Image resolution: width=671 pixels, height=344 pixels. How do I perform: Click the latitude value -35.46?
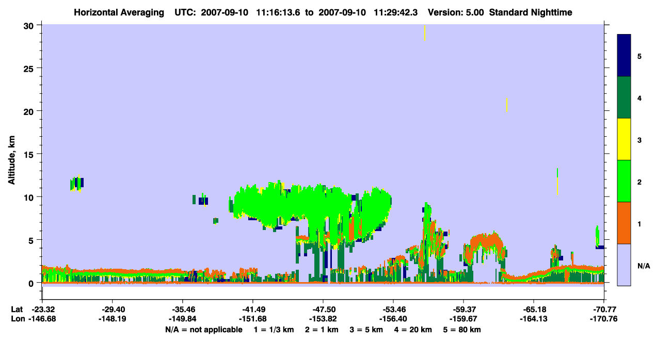click(182, 309)
